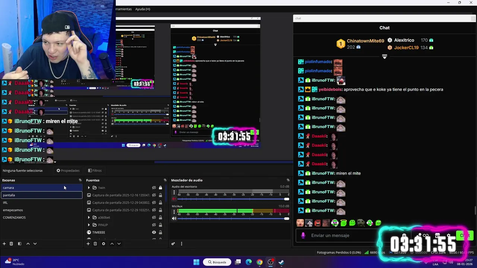Lock the TIMEEEE source
This screenshot has width=477, height=268.
pos(161,232)
